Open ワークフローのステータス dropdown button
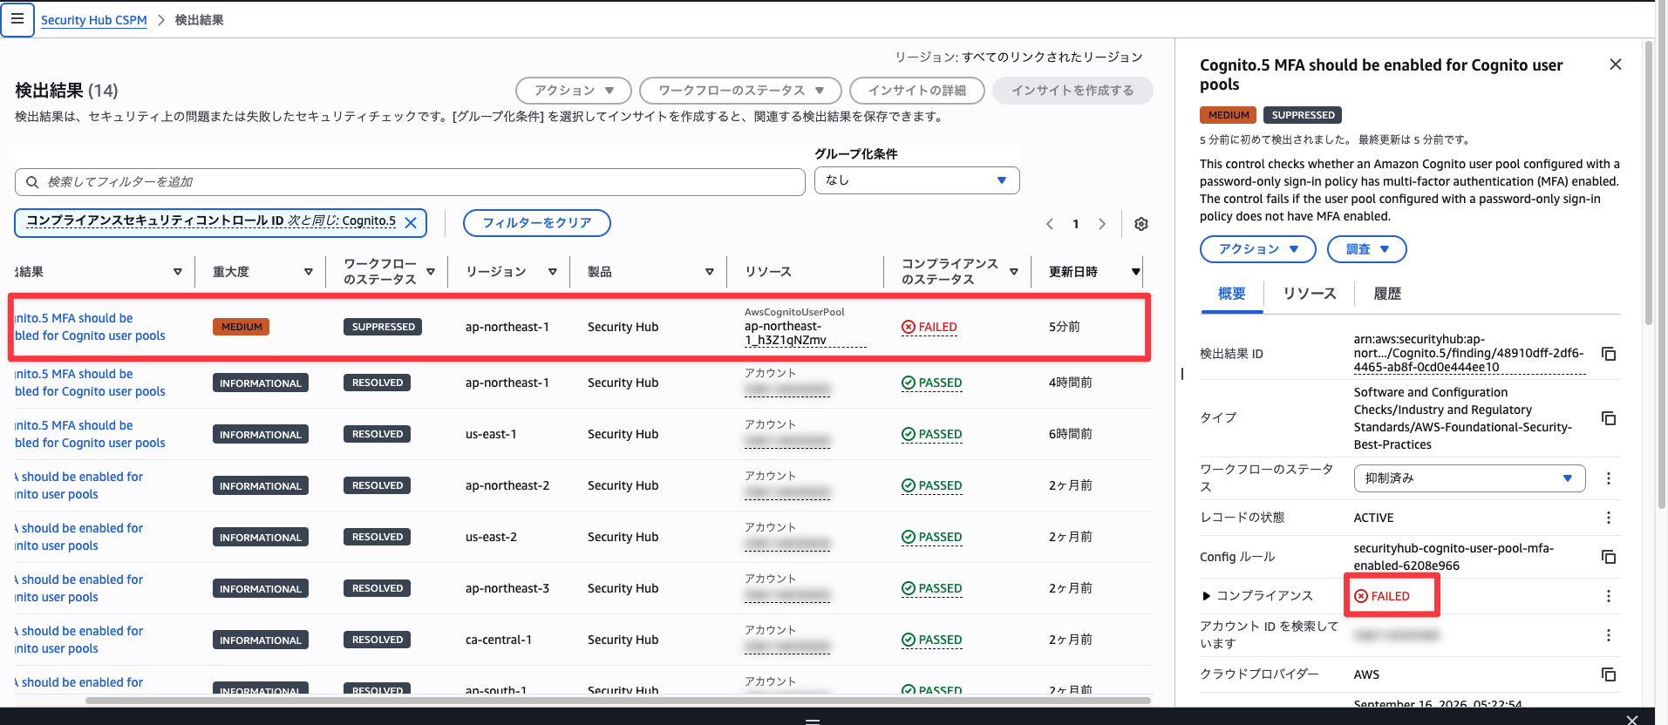 pos(740,91)
